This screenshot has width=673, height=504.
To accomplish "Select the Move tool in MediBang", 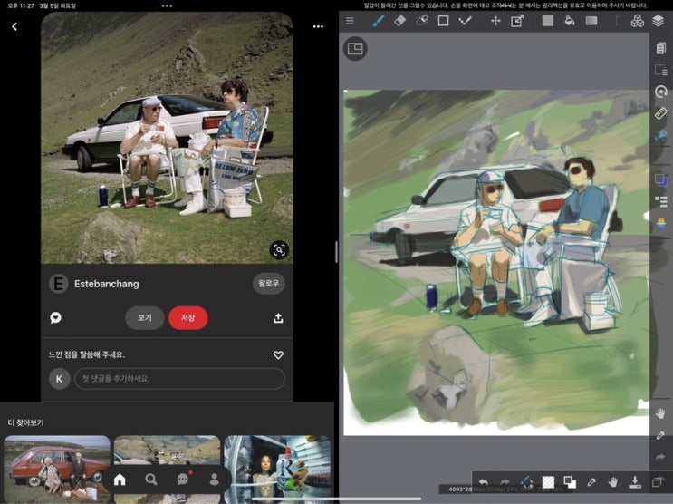I will coord(495,21).
